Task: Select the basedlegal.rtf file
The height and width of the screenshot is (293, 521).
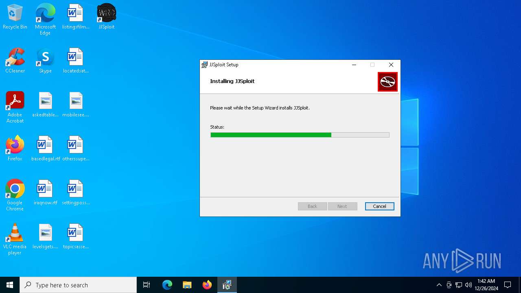Action: [x=45, y=149]
